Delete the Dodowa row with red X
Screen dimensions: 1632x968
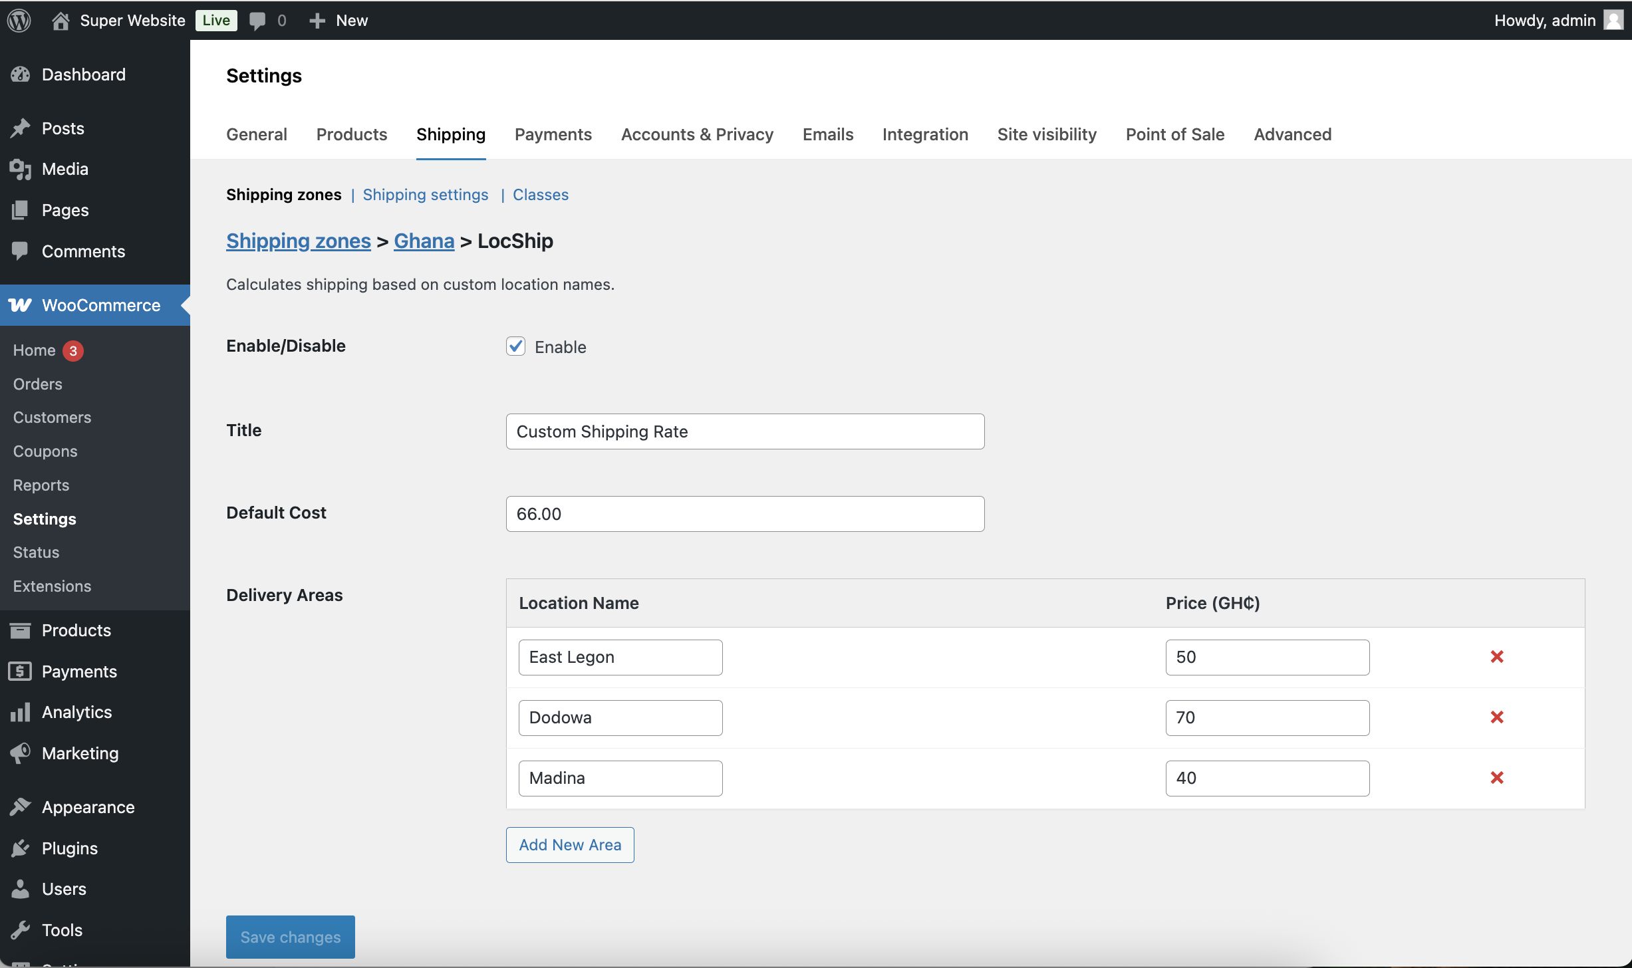click(1496, 717)
